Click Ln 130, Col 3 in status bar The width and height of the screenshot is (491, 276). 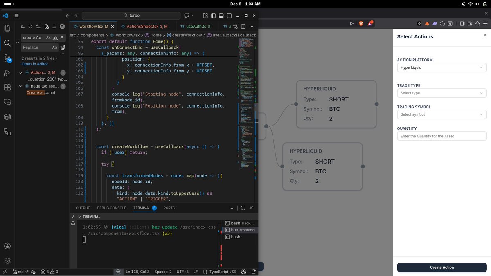pyautogui.click(x=137, y=272)
